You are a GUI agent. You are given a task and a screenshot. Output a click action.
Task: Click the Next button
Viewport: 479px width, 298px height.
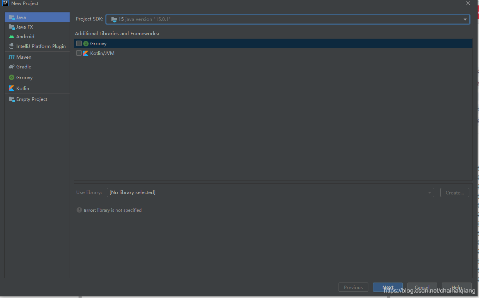tap(388, 288)
